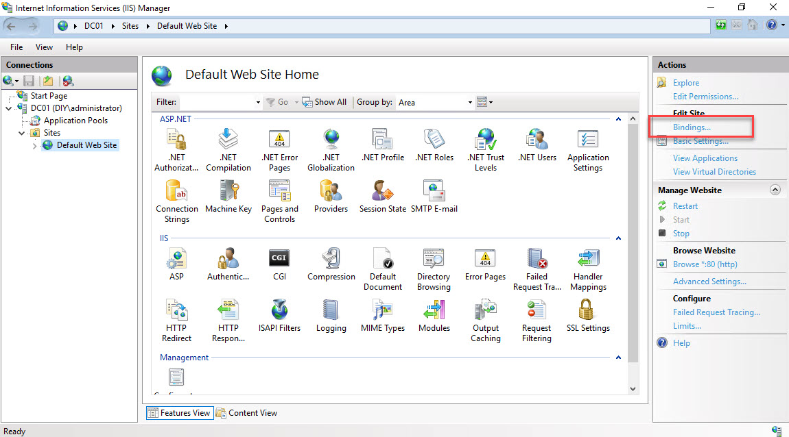Viewport: 789px width, 437px height.
Task: Open the ISAPI Filters feature
Action: [x=279, y=316]
